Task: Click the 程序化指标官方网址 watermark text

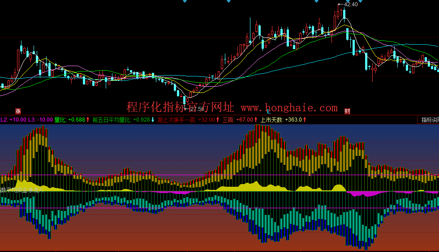Action: click(x=180, y=108)
